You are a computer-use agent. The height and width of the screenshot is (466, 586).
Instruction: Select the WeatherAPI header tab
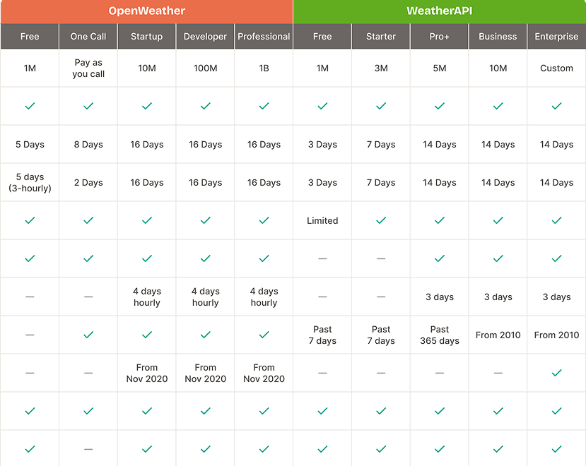click(x=439, y=11)
